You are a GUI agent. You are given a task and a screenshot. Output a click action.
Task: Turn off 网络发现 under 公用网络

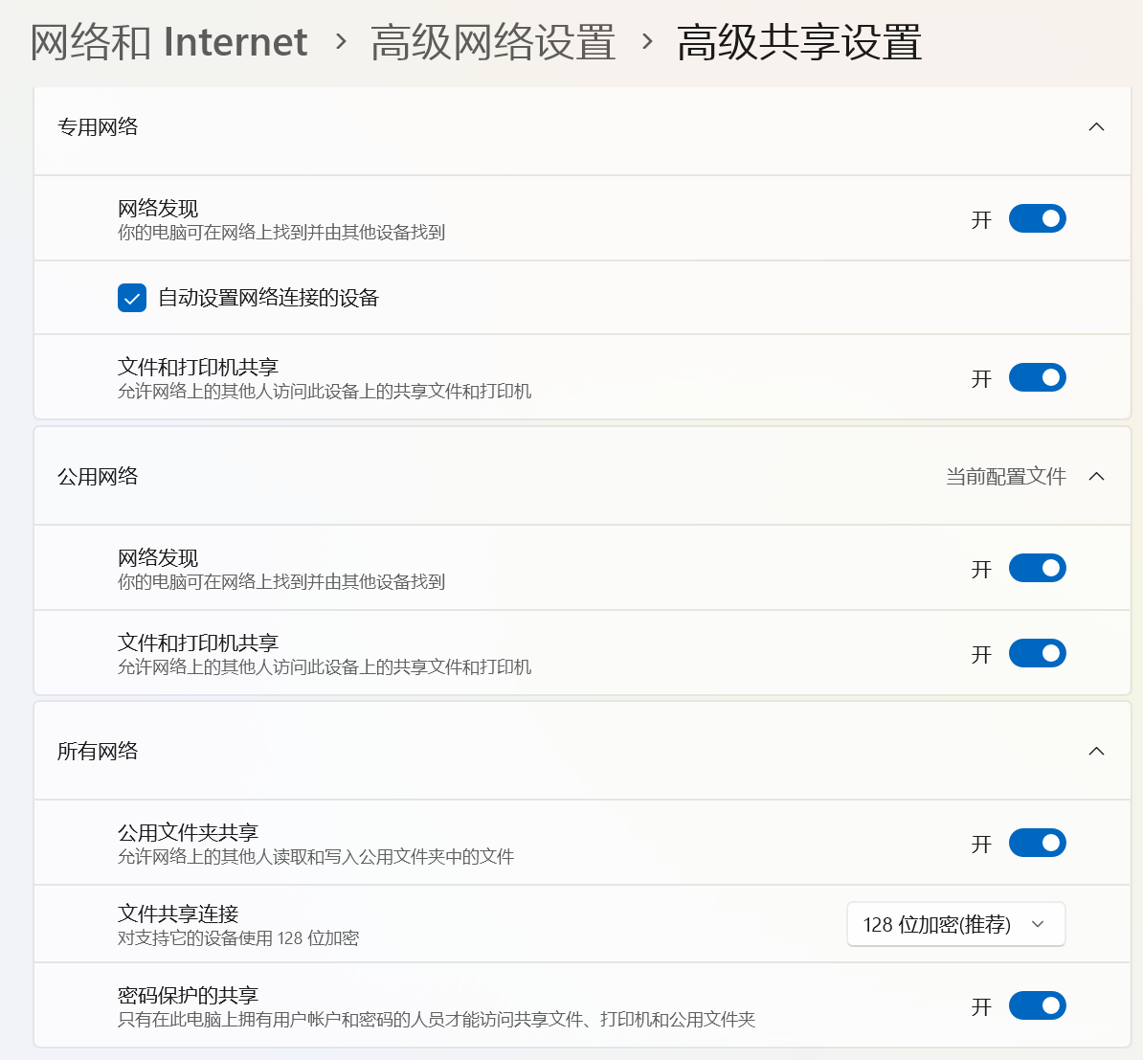(1037, 569)
